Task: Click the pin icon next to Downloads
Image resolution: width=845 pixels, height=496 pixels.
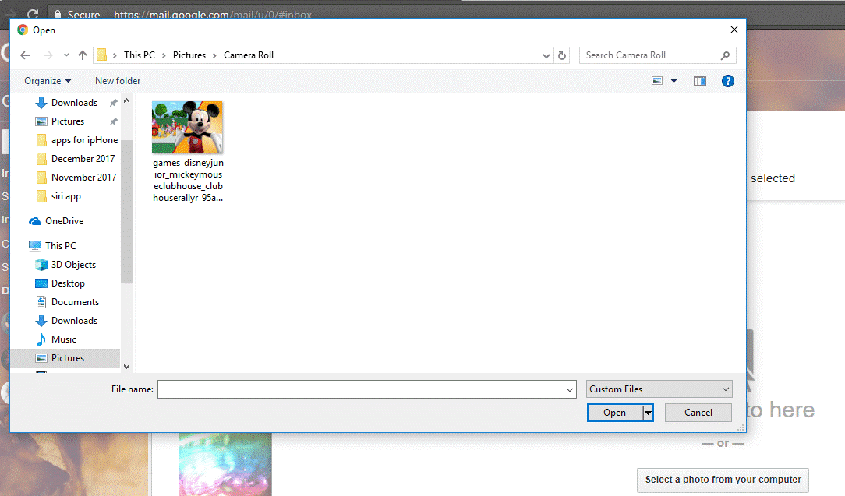Action: click(113, 102)
